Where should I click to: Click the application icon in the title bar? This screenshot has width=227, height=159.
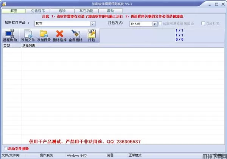(4, 4)
